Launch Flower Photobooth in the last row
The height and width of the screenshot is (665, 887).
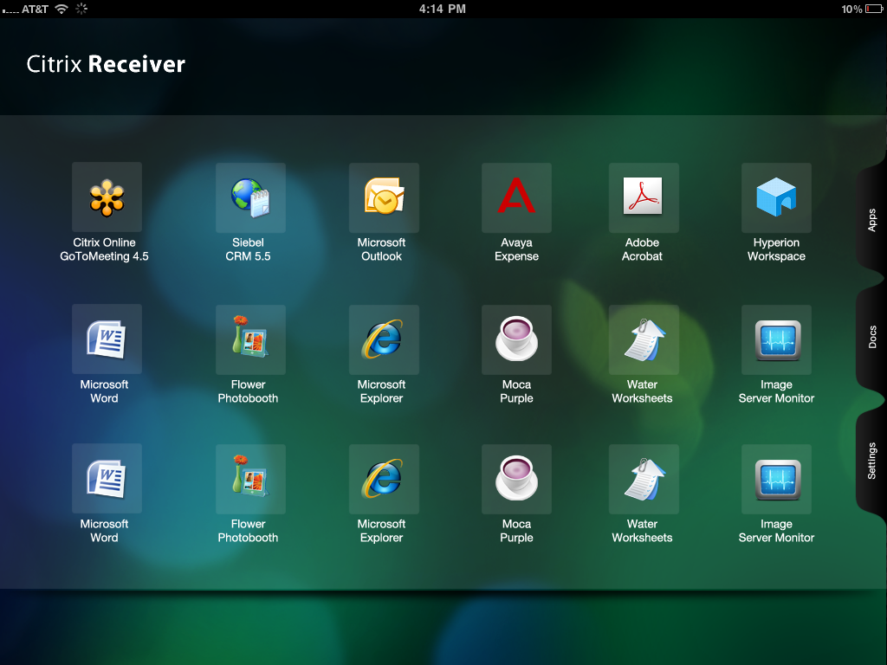(x=250, y=478)
